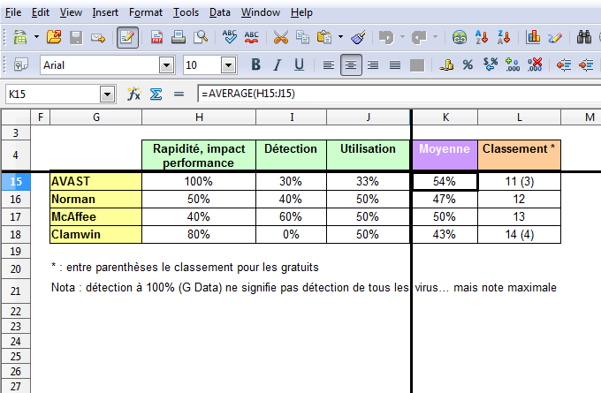This screenshot has height=393, width=601.
Task: Open the File menu
Action: tap(13, 12)
